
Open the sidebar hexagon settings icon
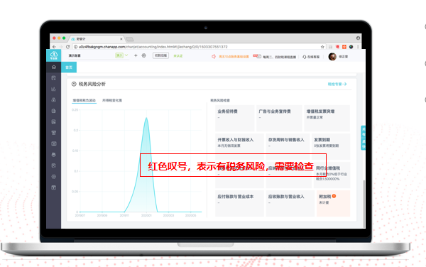[x=54, y=177]
